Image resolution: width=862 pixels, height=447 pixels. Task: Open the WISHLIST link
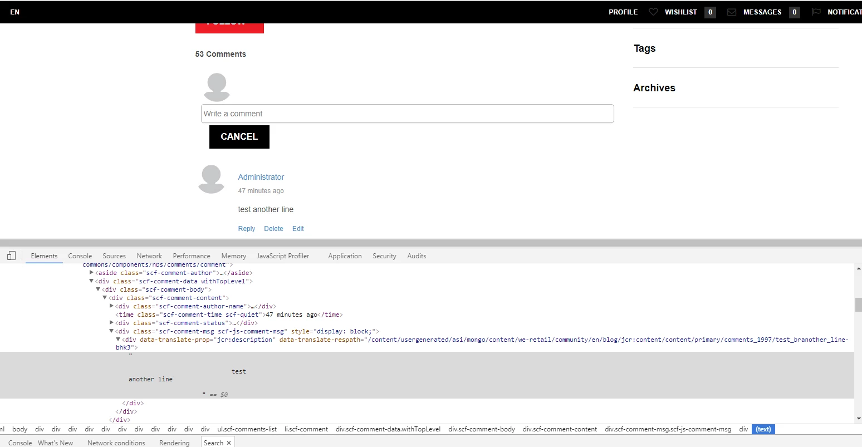click(681, 12)
